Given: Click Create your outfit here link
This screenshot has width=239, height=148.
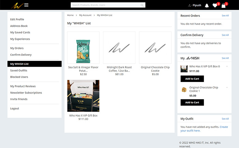Looking at the screenshot, I should [204, 129].
